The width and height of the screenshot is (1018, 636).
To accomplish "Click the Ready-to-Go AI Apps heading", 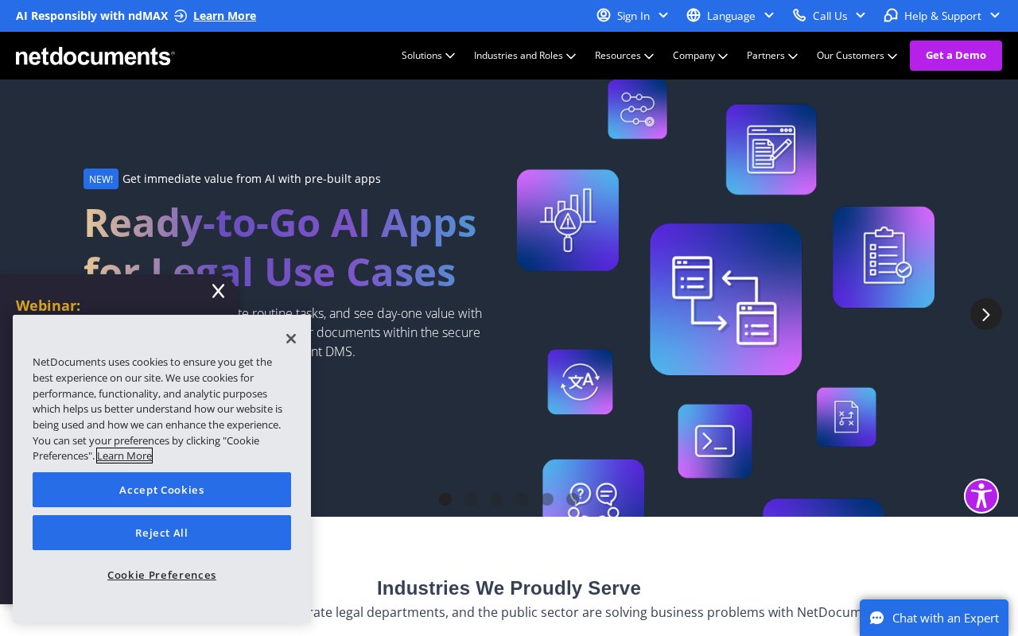I will [x=280, y=247].
